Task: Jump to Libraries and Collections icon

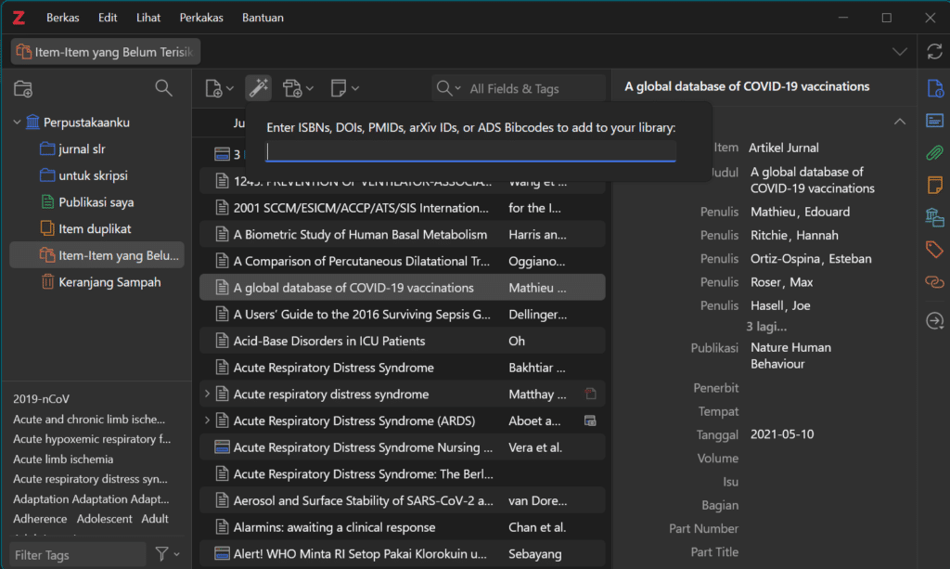Action: pyautogui.click(x=935, y=217)
